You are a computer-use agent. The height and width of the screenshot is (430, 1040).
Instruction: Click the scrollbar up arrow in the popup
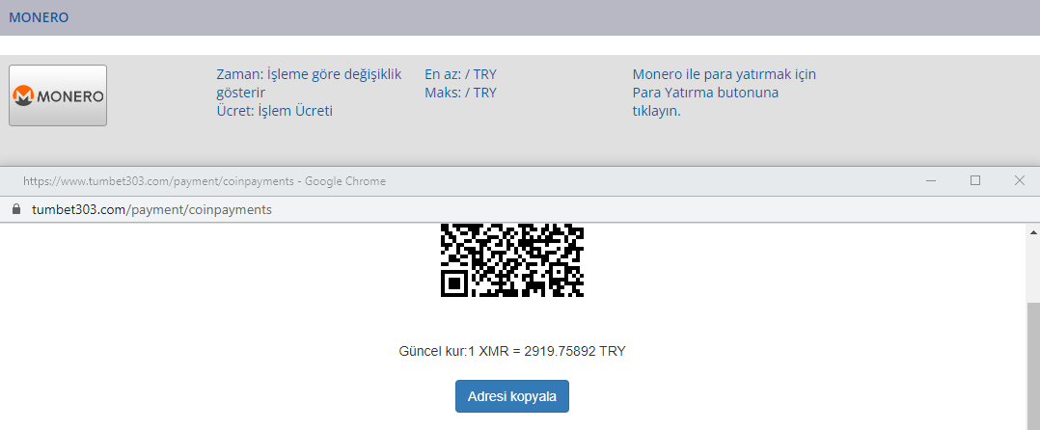(1033, 232)
